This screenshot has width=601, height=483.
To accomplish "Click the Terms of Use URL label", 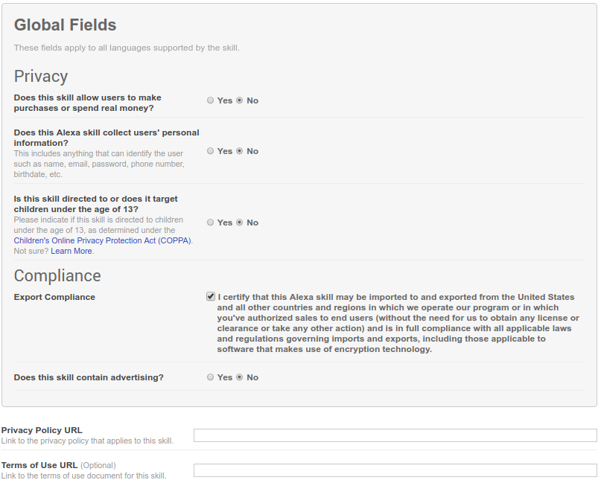I will pyautogui.click(x=39, y=465).
